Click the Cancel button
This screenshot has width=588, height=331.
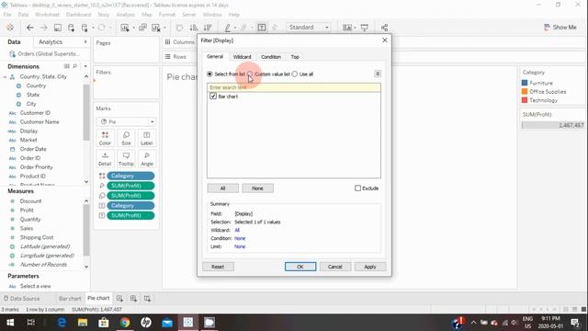coord(334,267)
